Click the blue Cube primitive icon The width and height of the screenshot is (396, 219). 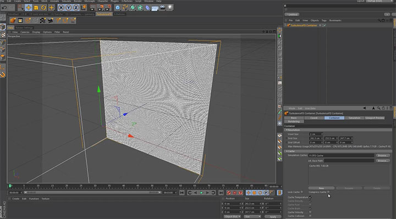(118, 8)
